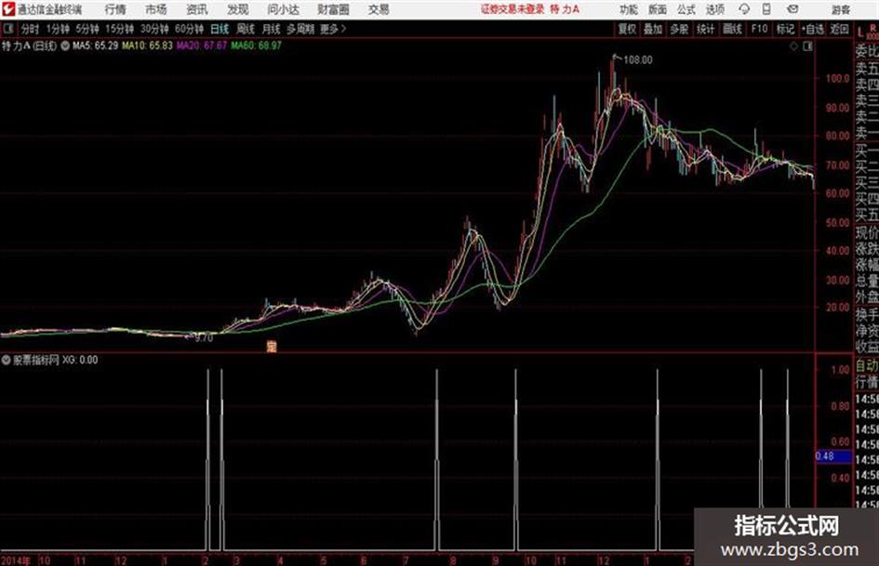Click the diamond icon at chart top-right
This screenshot has width=879, height=566.
(x=793, y=46)
